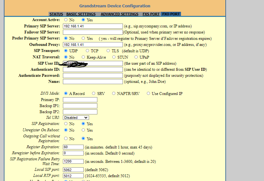Set NAT Traversal to No

point(66,57)
